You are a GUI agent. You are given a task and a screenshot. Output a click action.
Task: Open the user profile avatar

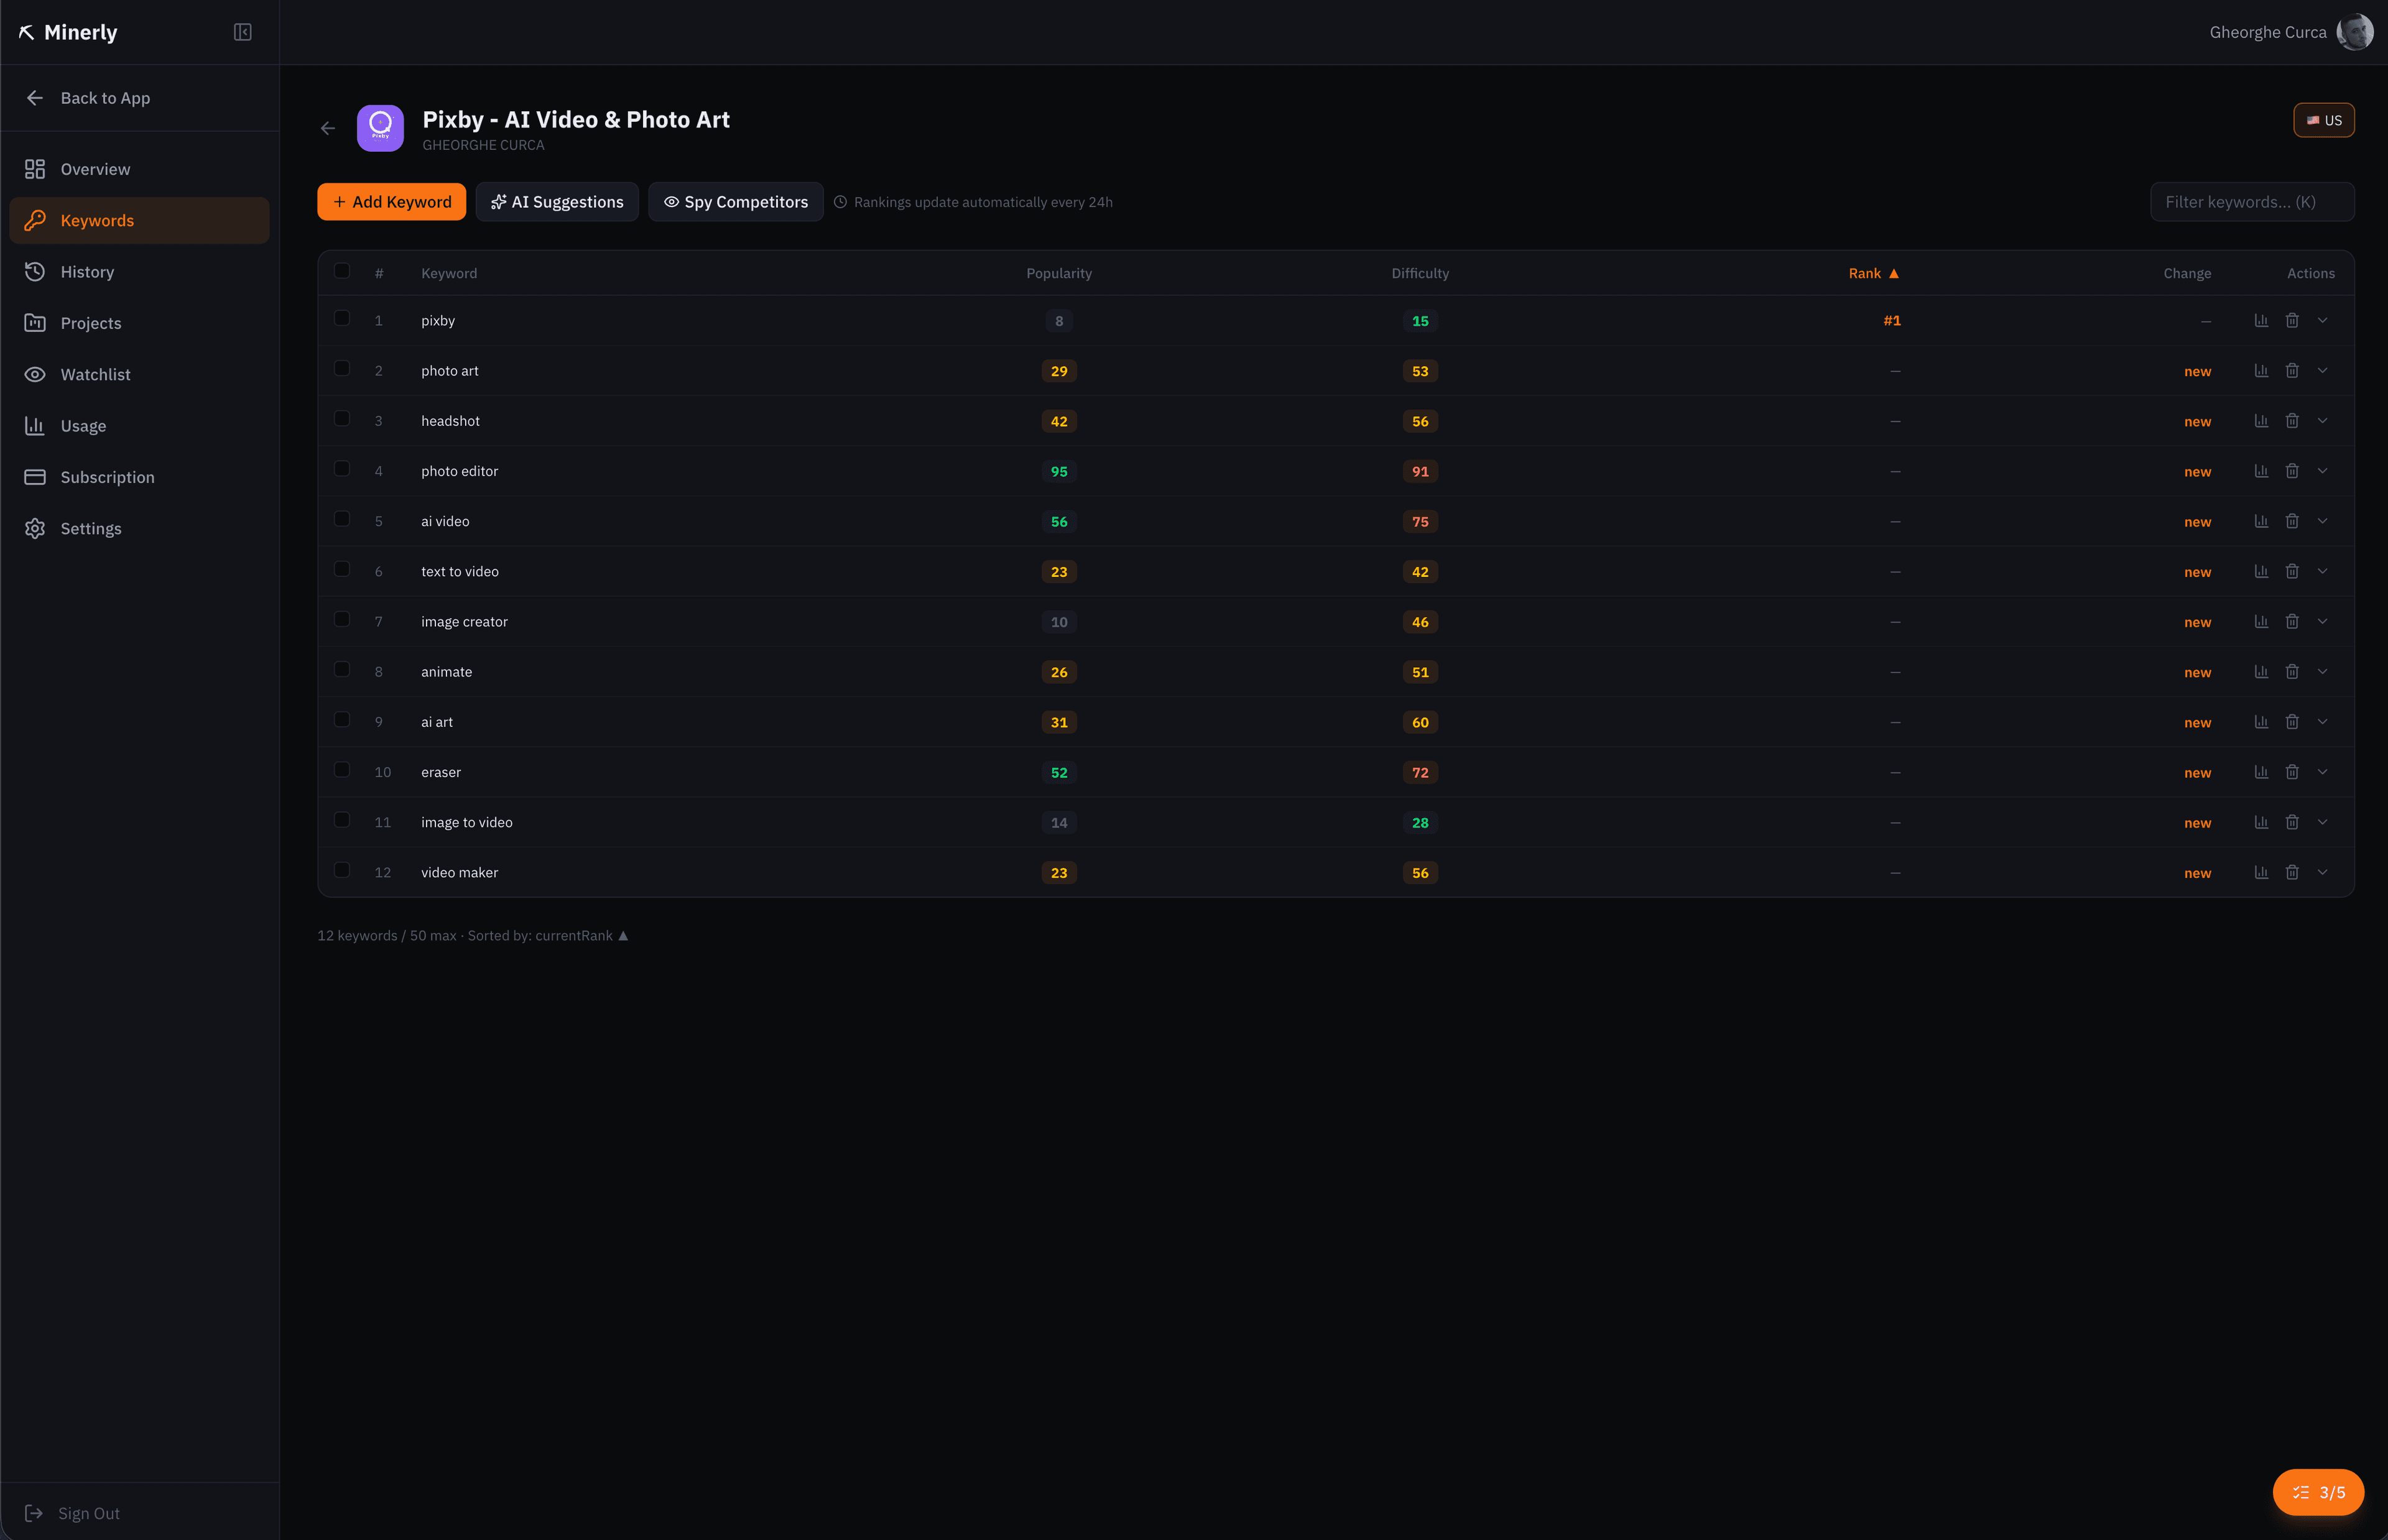pyautogui.click(x=2355, y=32)
